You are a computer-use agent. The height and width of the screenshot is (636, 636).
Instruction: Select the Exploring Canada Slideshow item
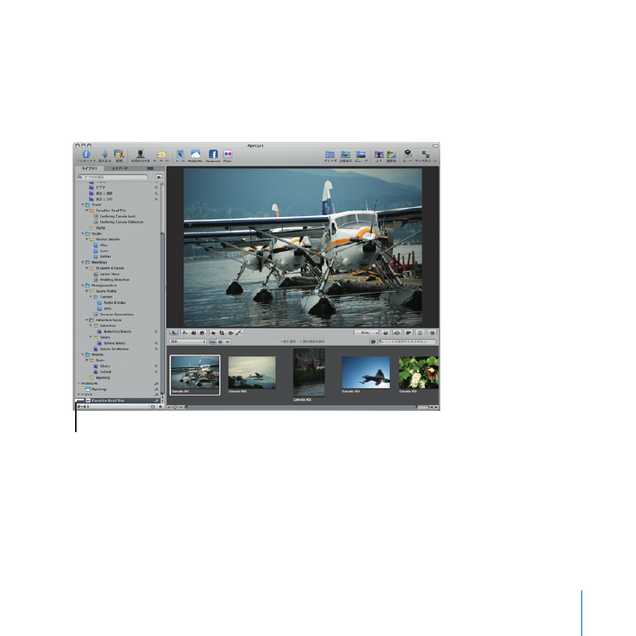[118, 223]
